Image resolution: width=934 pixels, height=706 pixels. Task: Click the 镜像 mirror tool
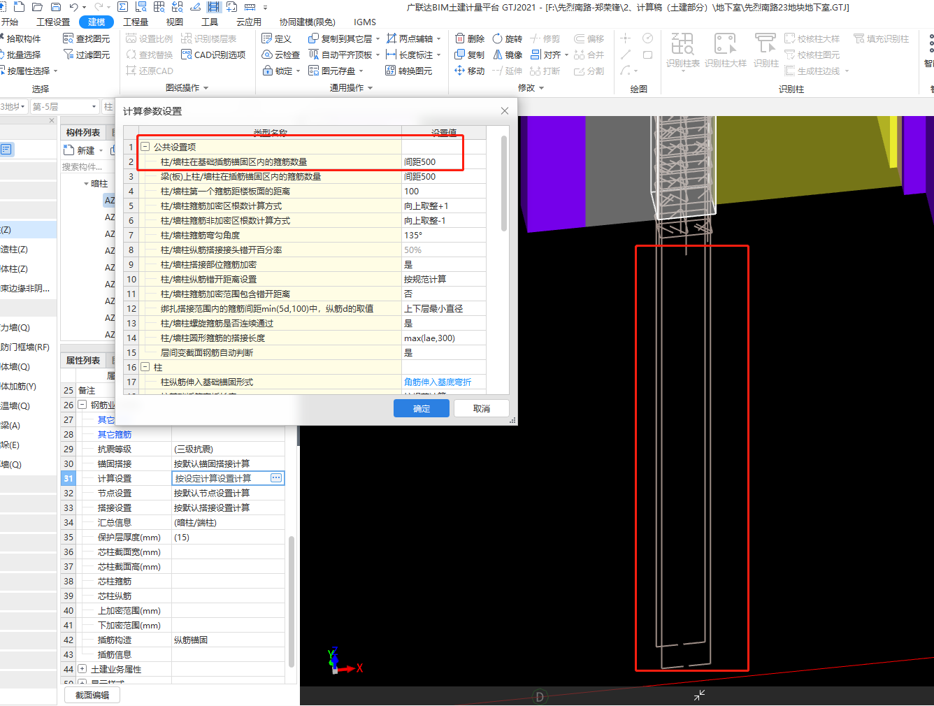click(507, 55)
